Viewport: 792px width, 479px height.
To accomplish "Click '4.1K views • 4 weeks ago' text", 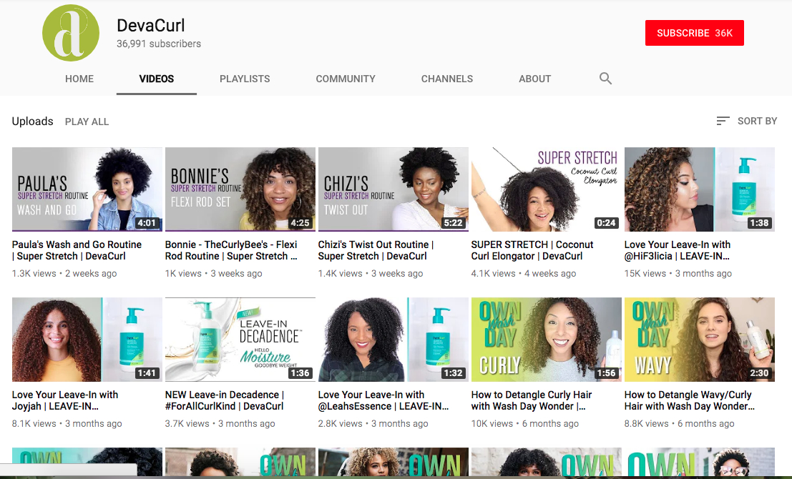I will coord(524,274).
